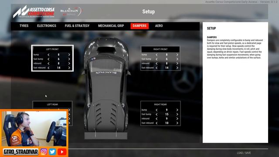Viewport: 279px width, 157px height.
Task: Switch to the Electronics tab
Action: point(47,26)
